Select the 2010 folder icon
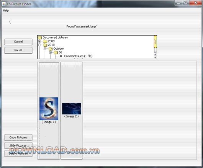 pos(45,45)
